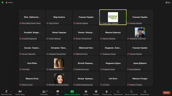Click muted mic icon of Кочубей Владислав
172x96 pixels.
coord(20,39)
